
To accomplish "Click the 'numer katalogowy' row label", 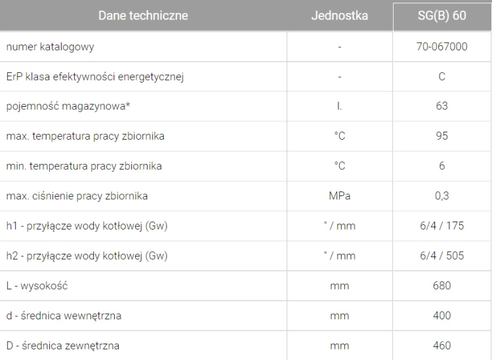I will [x=51, y=47].
